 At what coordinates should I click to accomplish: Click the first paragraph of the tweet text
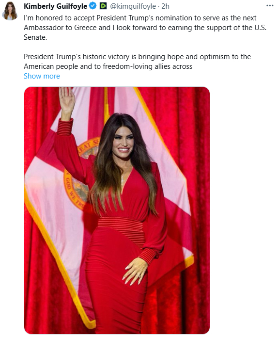tap(145, 28)
